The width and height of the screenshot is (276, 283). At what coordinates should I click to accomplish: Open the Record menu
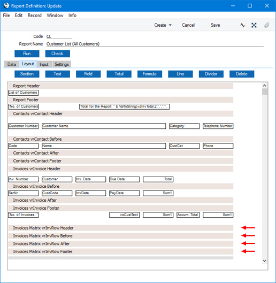(34, 16)
